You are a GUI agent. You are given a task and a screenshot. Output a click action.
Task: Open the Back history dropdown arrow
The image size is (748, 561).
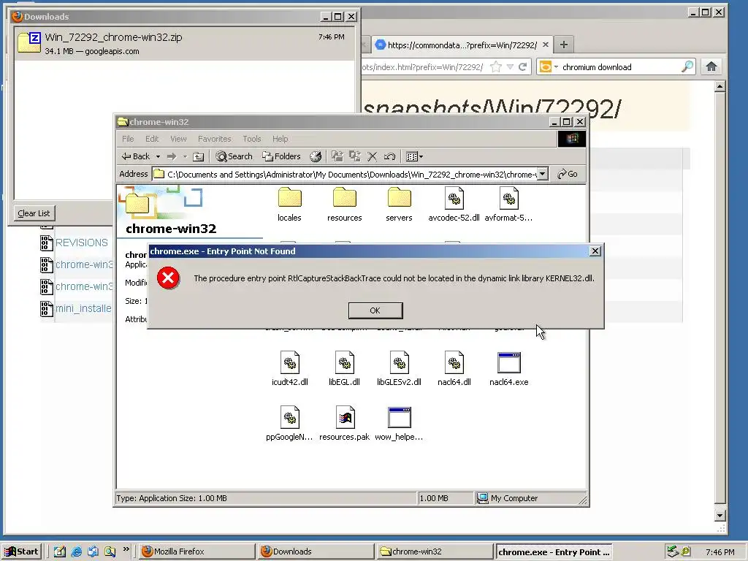coord(158,156)
